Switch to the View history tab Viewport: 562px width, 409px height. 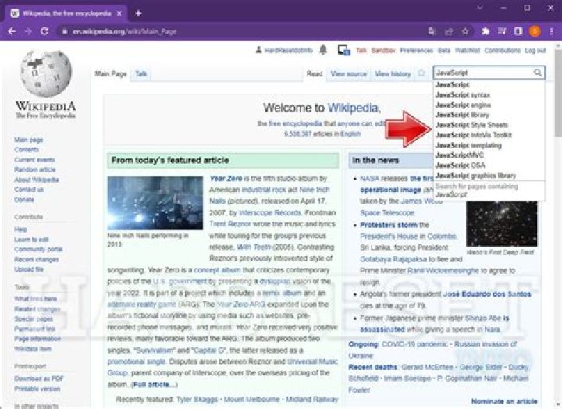tap(393, 74)
